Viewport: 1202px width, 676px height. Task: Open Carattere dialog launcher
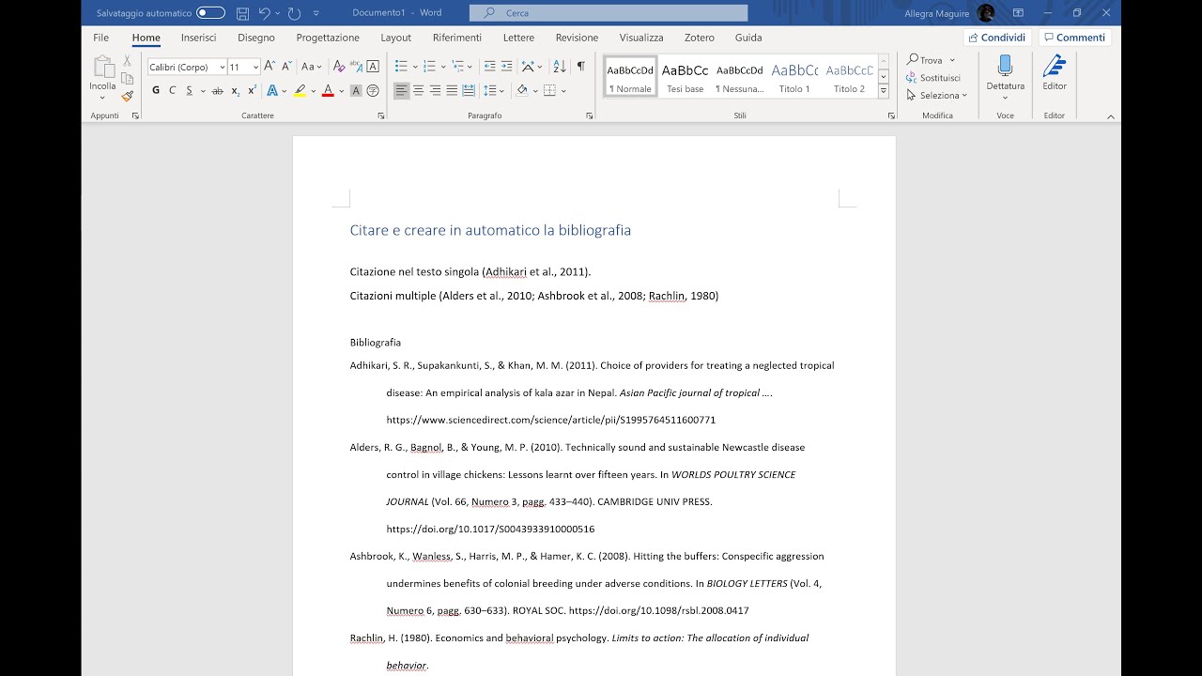(381, 115)
